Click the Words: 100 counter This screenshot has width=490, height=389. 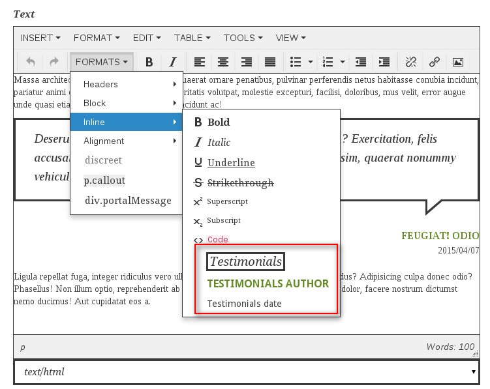pos(450,347)
